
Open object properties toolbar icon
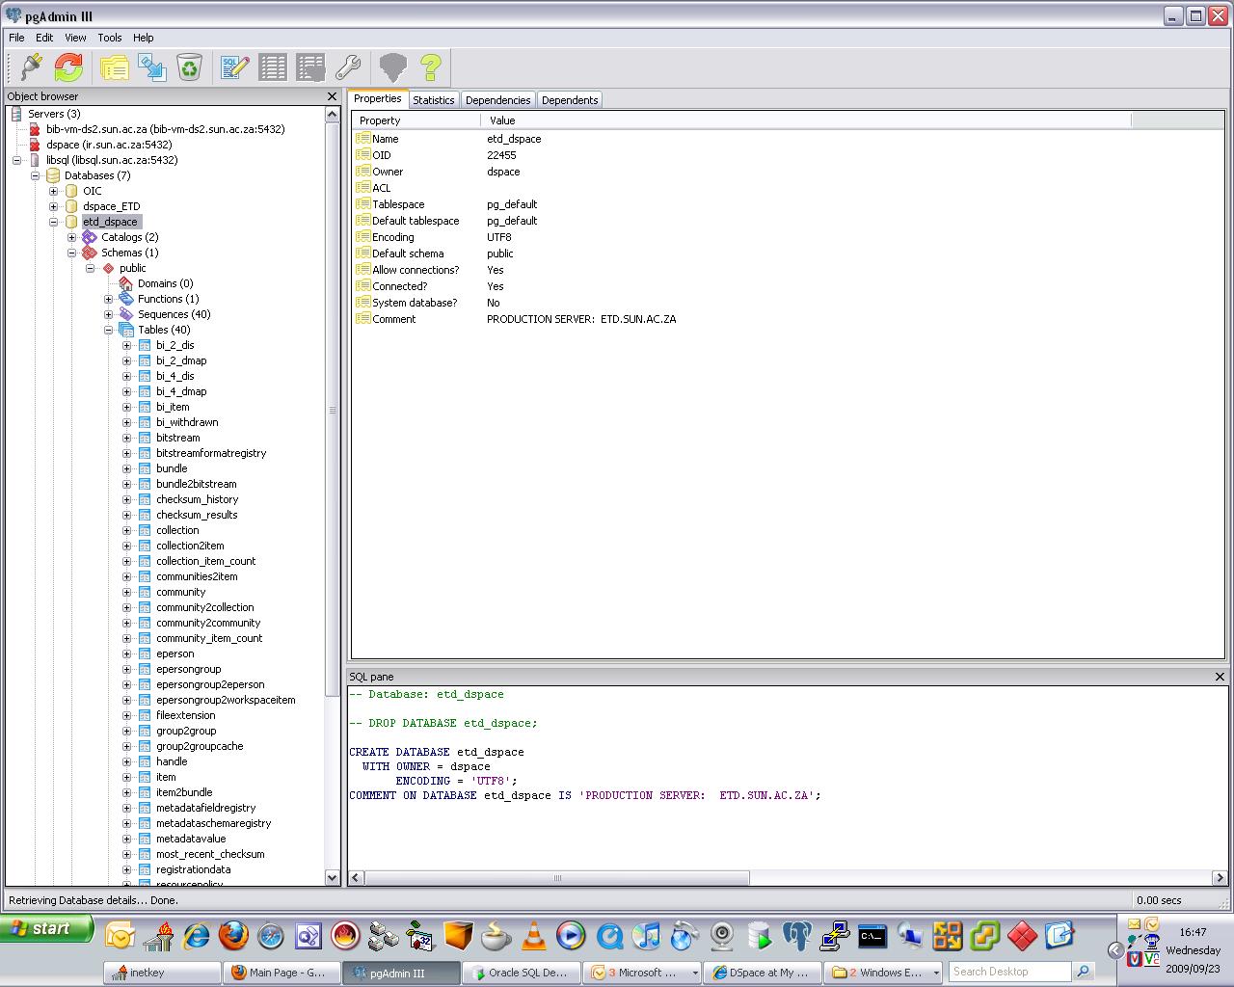tap(115, 67)
